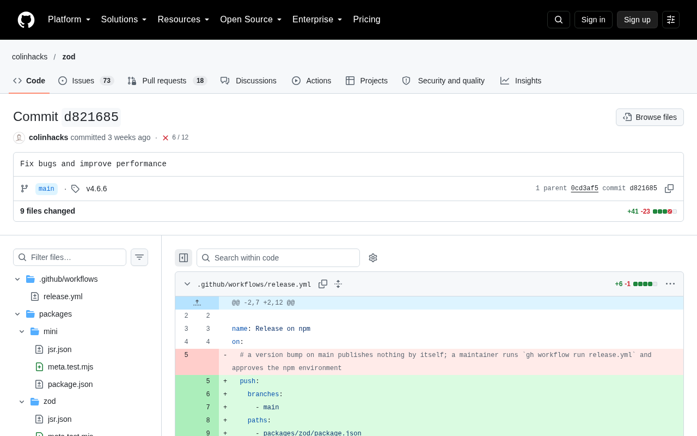Click the failed checks red X icon
The height and width of the screenshot is (436, 697).
pos(166,138)
